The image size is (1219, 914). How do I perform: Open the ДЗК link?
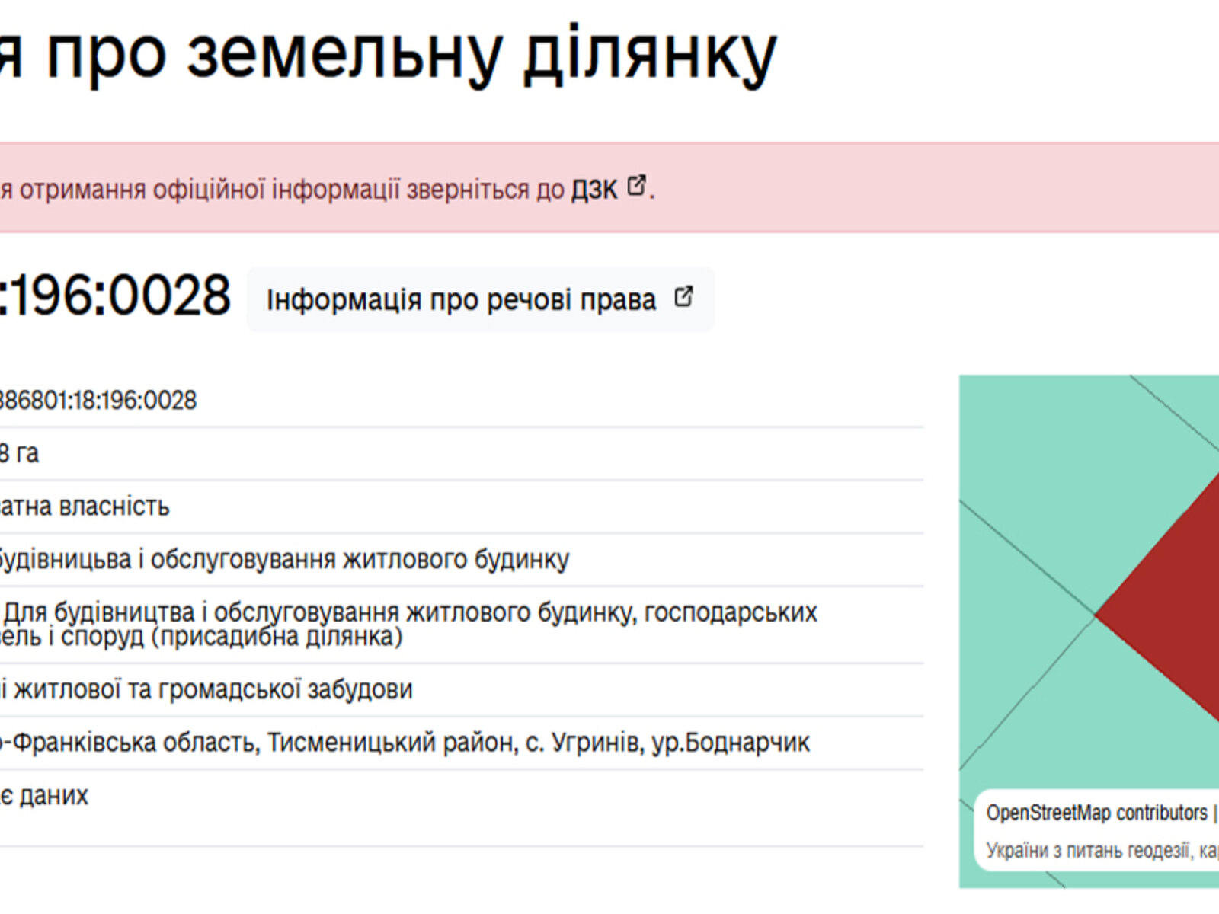595,190
